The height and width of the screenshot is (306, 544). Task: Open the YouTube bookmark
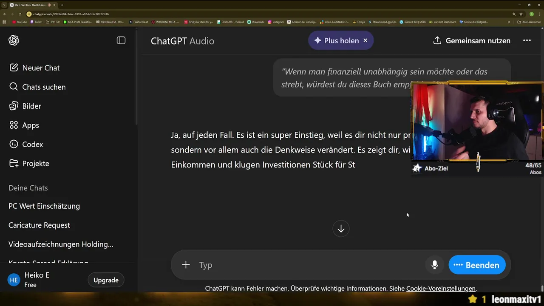[x=20, y=22]
